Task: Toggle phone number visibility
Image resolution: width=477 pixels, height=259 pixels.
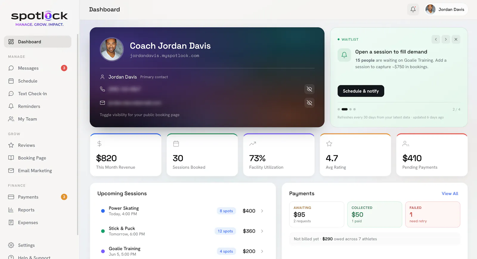Action: [309, 89]
